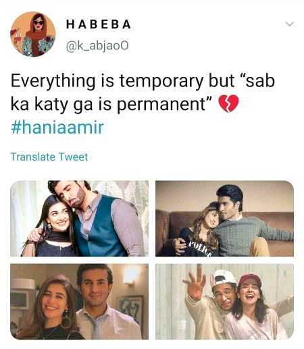Tap the broken heart emoji

tap(228, 103)
